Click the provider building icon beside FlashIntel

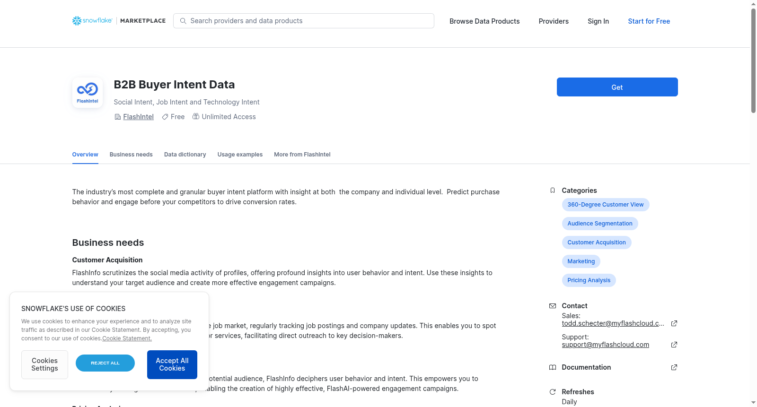[118, 117]
